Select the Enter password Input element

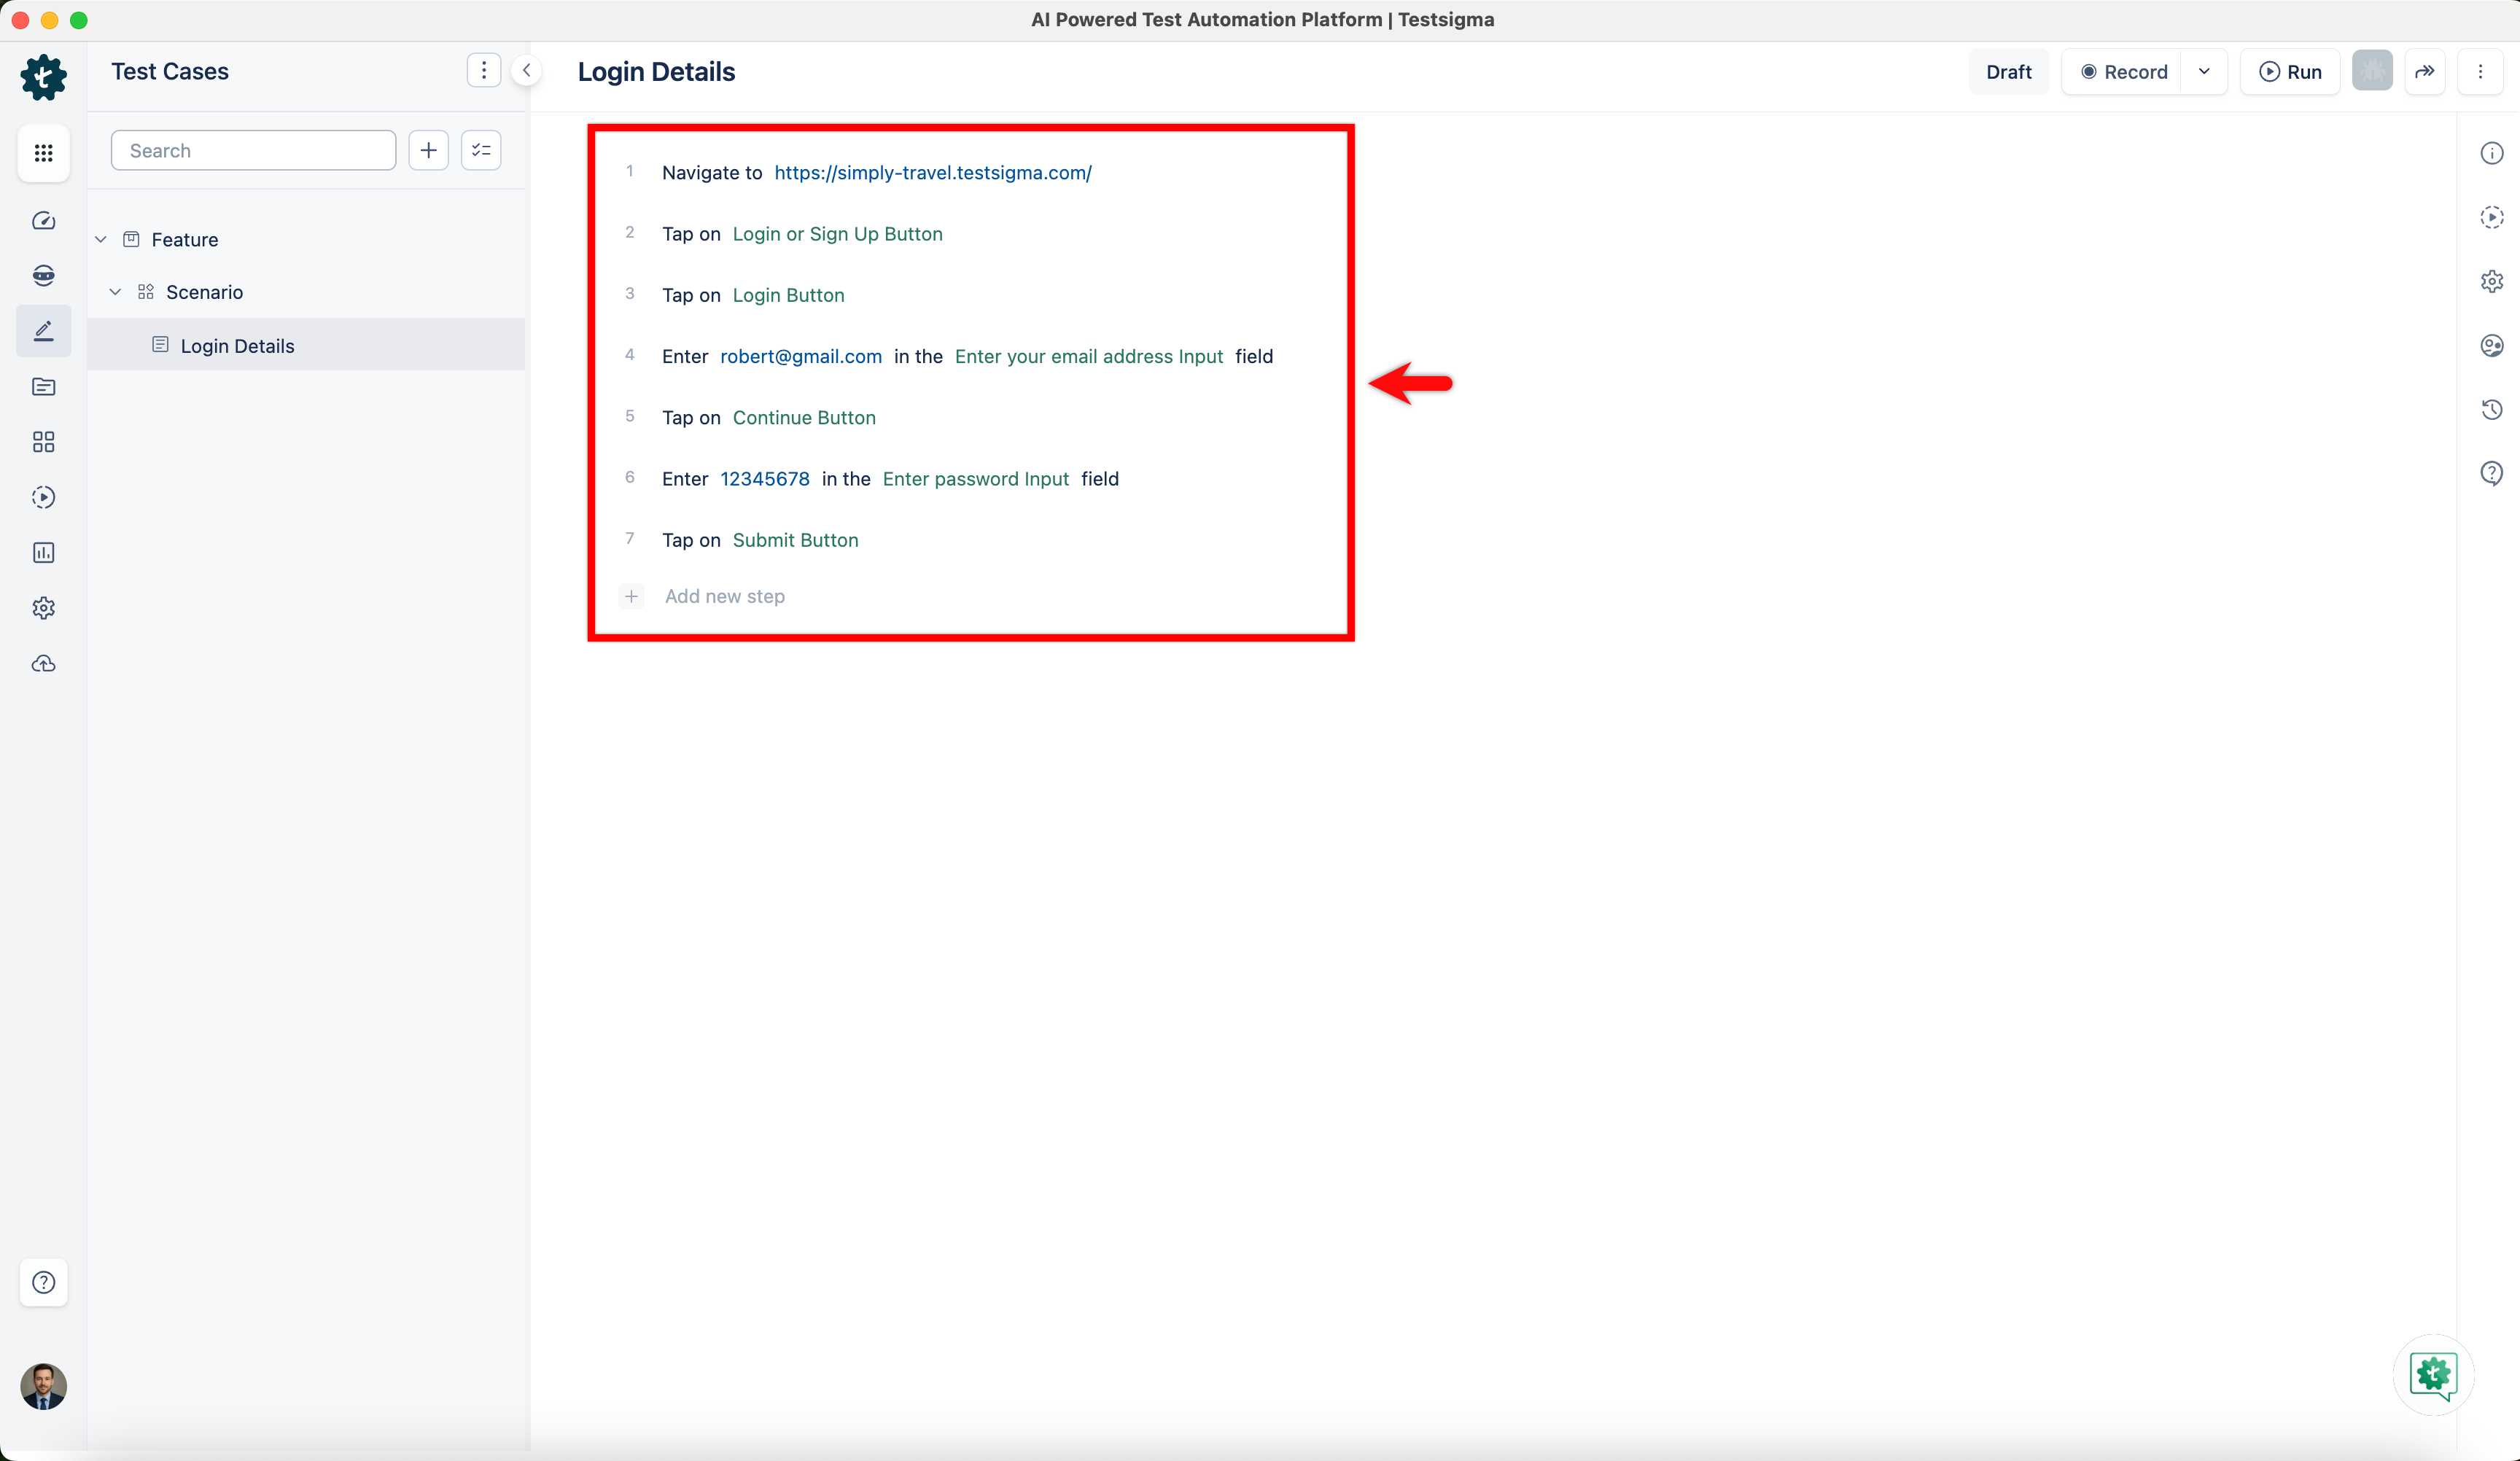975,479
